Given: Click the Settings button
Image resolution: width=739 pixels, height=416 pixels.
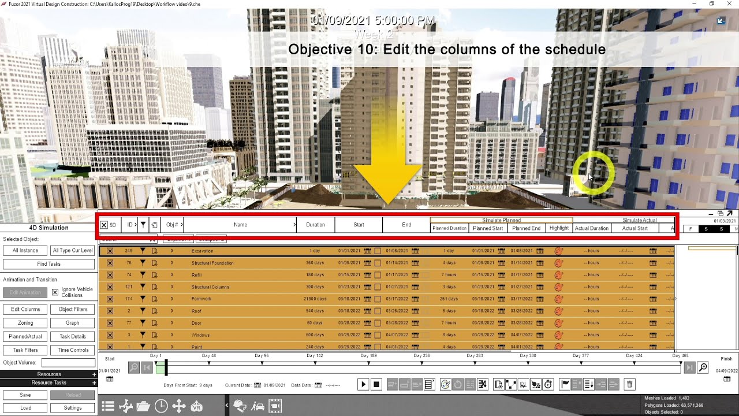Looking at the screenshot, I should coord(73,408).
